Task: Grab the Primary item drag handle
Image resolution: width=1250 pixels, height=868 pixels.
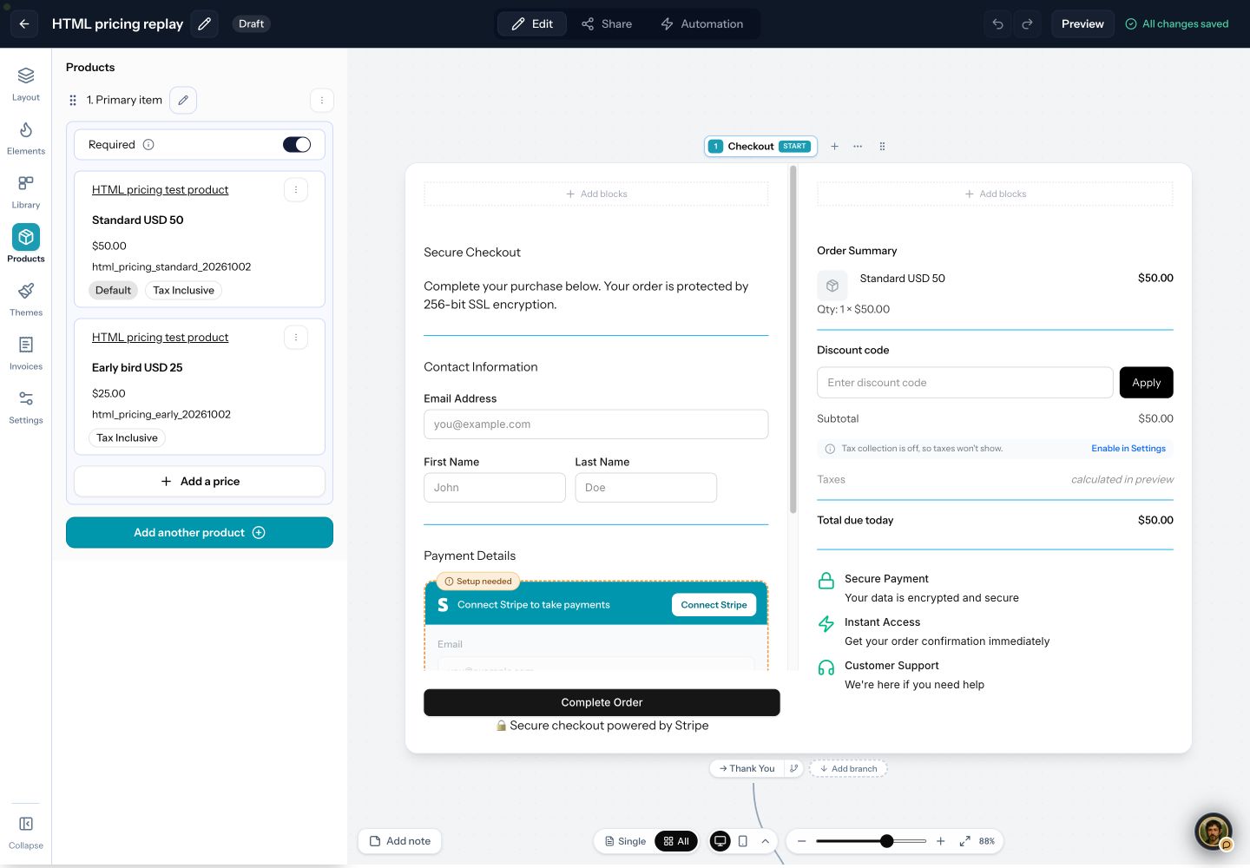Action: [73, 100]
